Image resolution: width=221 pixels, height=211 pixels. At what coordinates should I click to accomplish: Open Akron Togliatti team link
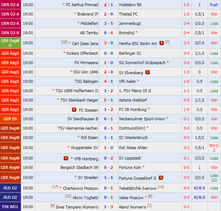[85, 198]
